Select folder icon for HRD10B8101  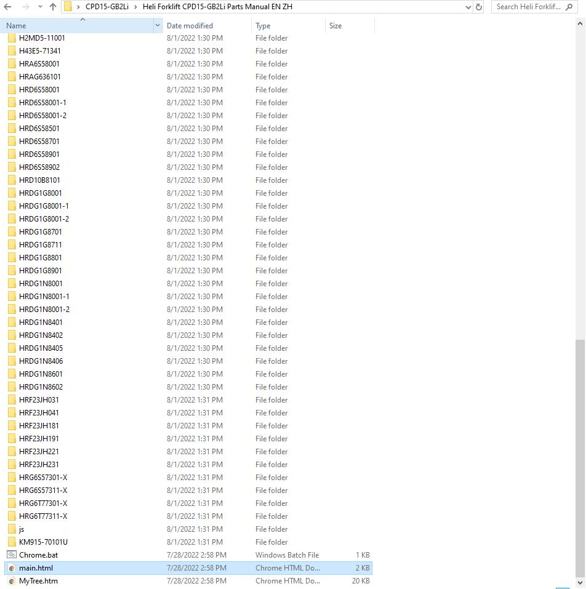coord(12,180)
